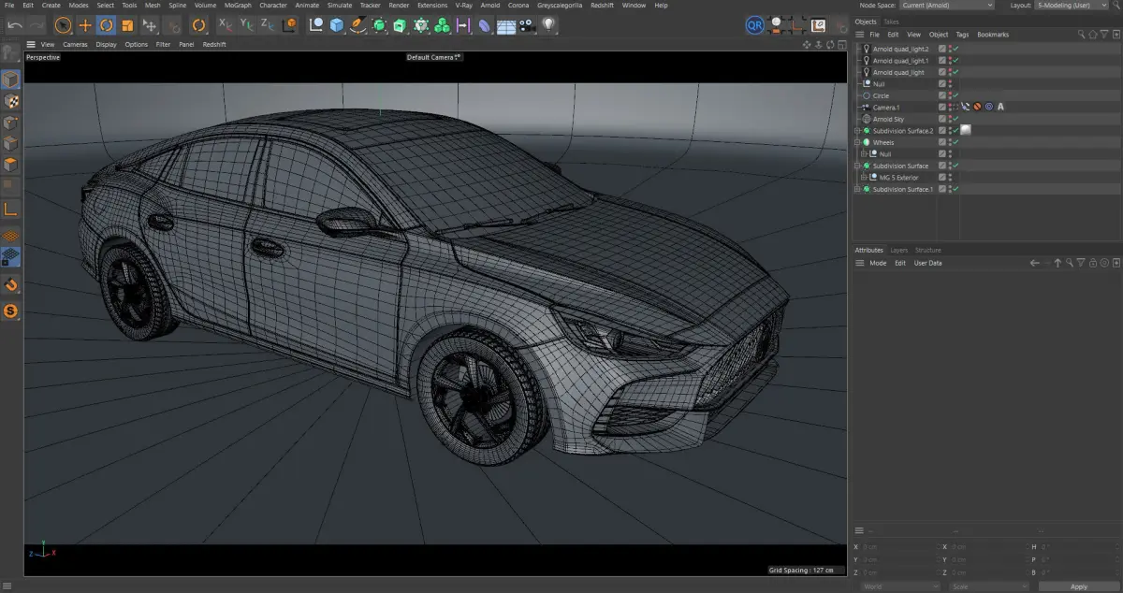The image size is (1123, 593).
Task: Activate the Scale tool
Action: (128, 25)
